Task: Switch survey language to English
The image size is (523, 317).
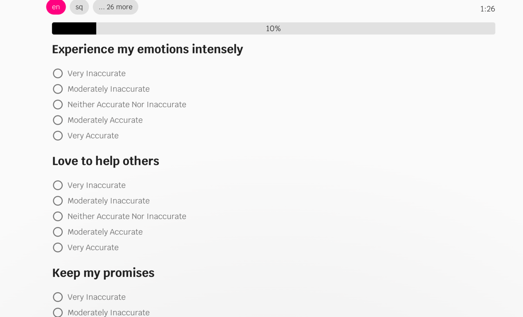Action: click(x=56, y=7)
